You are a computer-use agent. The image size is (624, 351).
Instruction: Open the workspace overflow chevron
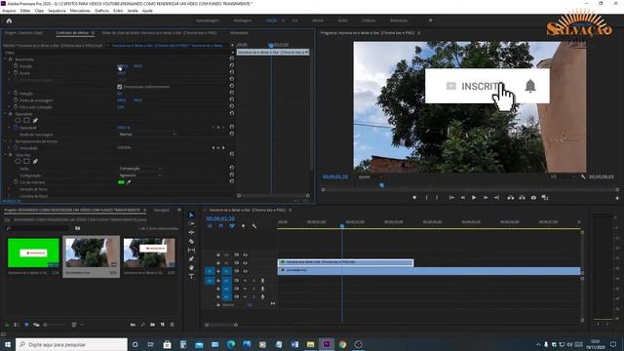(x=430, y=20)
